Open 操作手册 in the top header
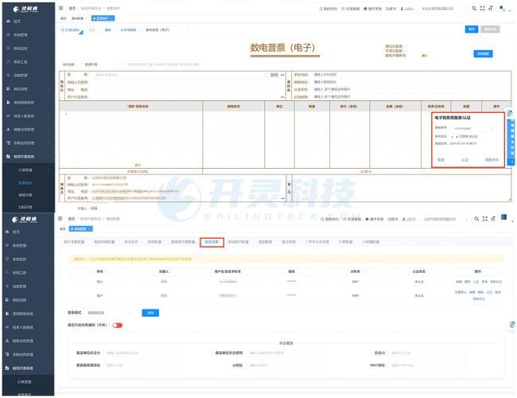 [x=373, y=9]
